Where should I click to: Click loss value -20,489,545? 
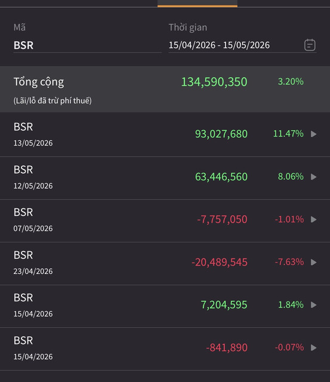coord(220,262)
